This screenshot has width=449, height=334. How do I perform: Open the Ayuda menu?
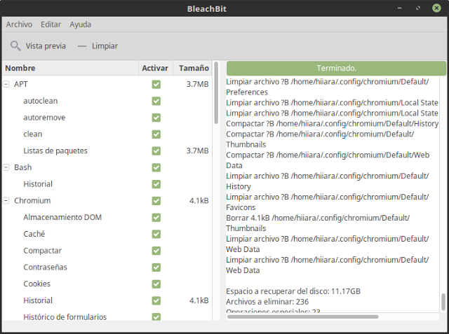[80, 25]
